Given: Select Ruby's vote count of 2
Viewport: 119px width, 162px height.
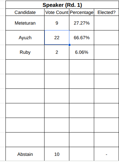Looking at the screenshot, I should (x=57, y=52).
